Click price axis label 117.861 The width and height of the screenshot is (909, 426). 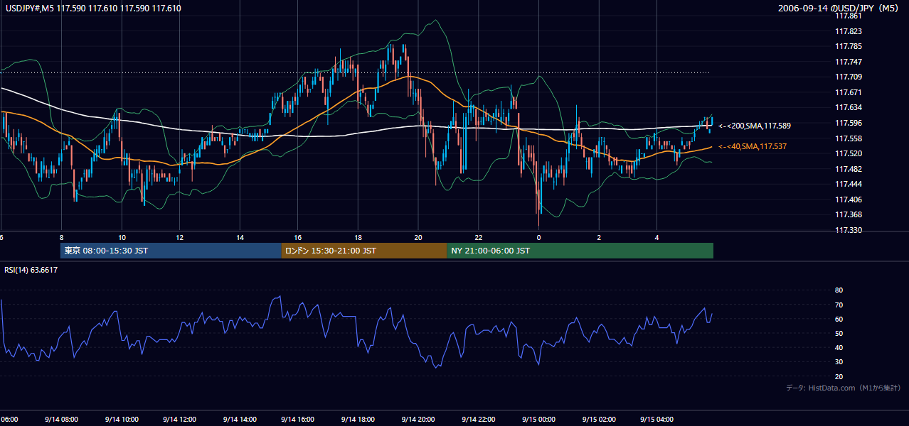848,16
